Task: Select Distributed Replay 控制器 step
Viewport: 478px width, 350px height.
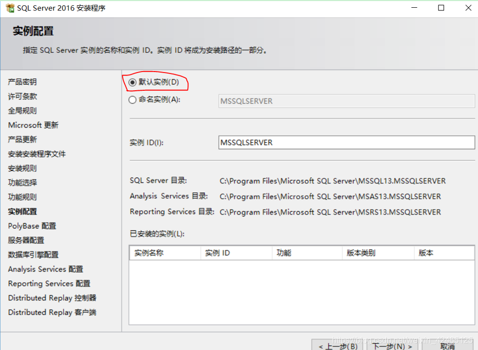Action: 52,298
